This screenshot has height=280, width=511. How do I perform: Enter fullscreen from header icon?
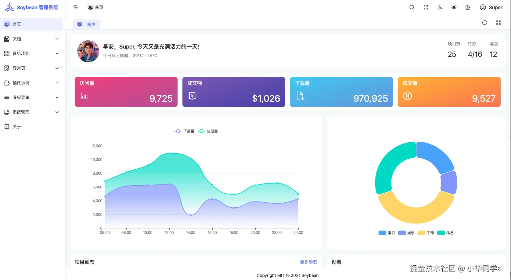[x=426, y=7]
